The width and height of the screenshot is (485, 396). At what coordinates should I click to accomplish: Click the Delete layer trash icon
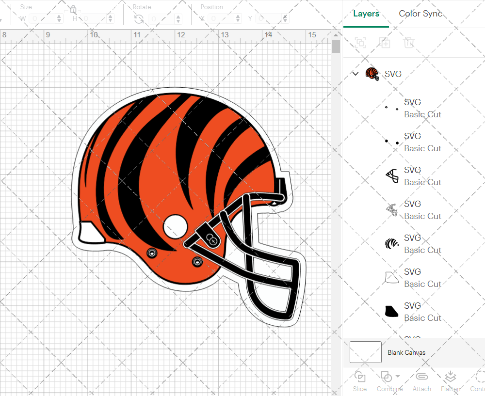(x=408, y=43)
